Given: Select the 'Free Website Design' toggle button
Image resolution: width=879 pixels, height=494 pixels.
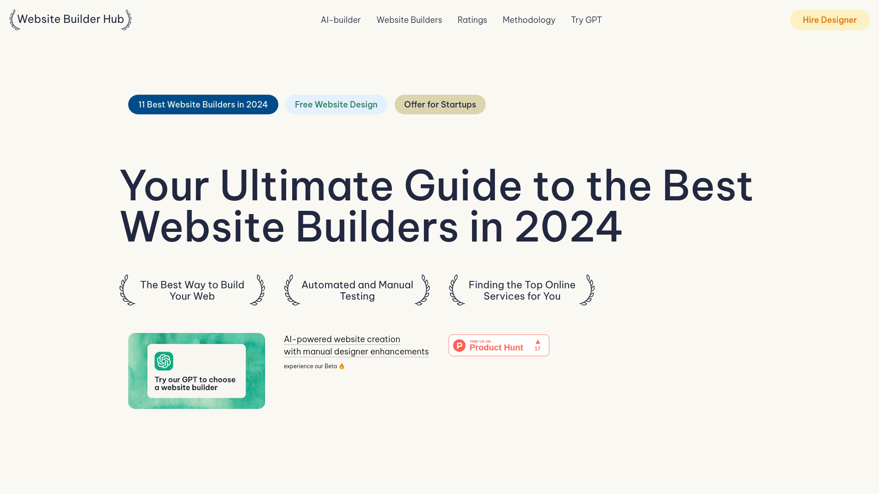Looking at the screenshot, I should pos(336,104).
